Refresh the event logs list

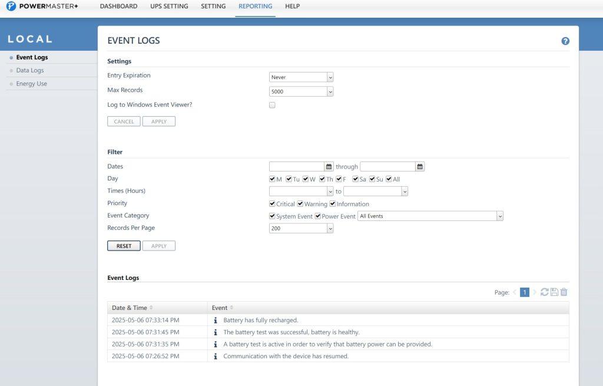point(544,292)
